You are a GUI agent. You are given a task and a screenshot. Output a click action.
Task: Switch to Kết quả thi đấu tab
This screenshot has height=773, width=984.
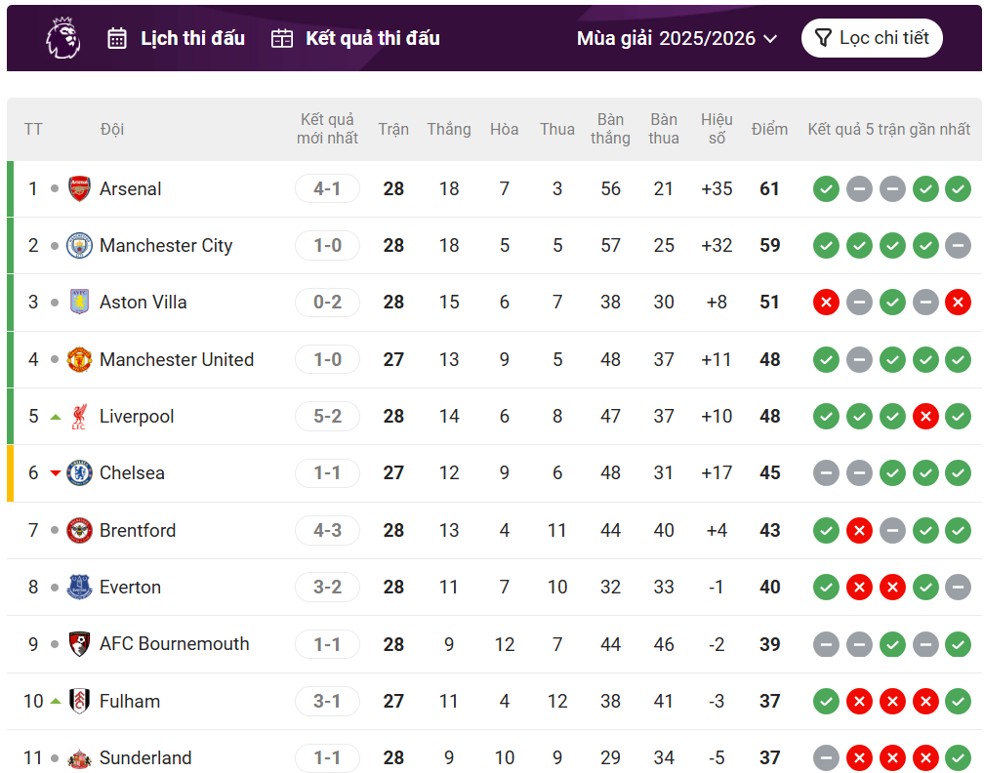tap(355, 38)
